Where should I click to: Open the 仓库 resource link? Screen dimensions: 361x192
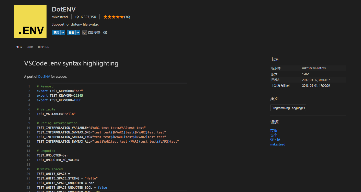[274, 135]
